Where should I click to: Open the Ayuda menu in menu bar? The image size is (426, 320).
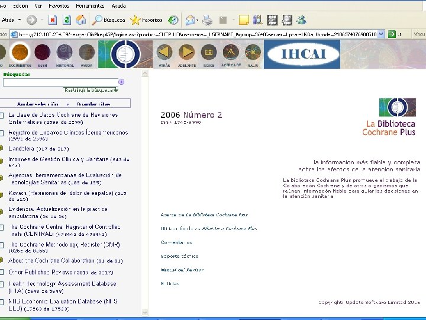tap(118, 6)
